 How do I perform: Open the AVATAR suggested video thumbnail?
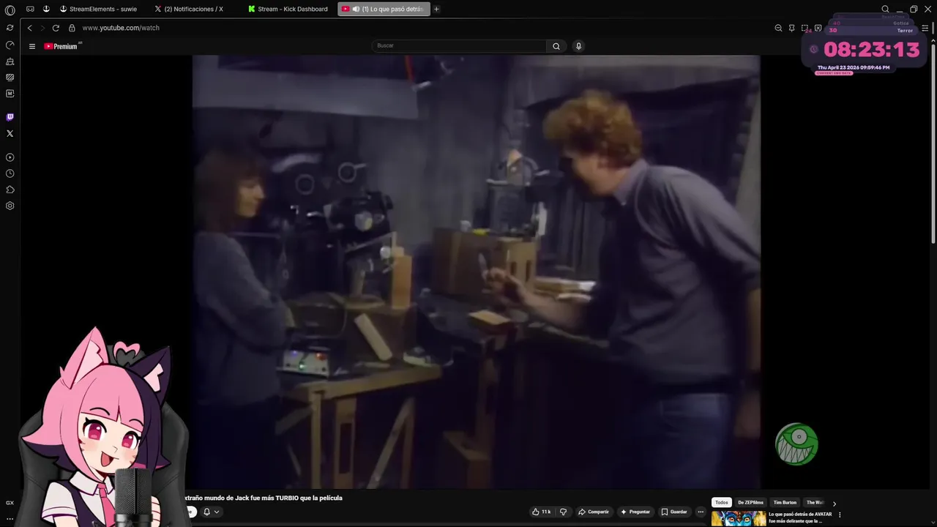739,519
